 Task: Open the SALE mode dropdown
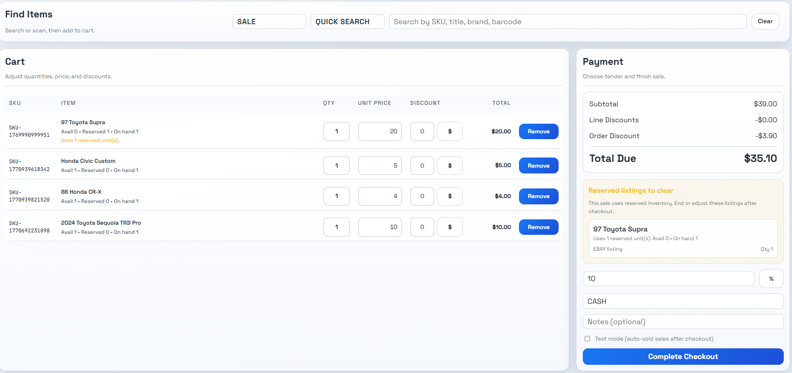point(269,21)
